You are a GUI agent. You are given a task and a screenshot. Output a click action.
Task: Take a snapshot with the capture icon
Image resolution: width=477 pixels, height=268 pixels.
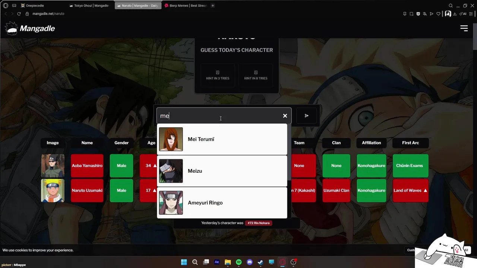(x=411, y=14)
